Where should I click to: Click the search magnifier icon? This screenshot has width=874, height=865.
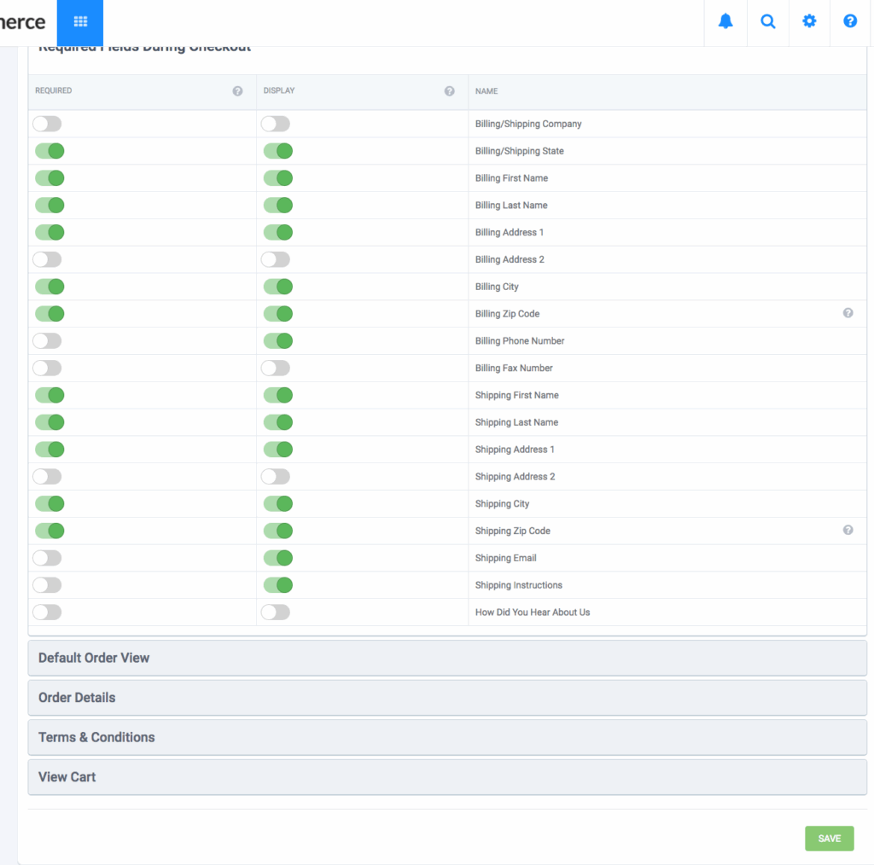coord(768,22)
